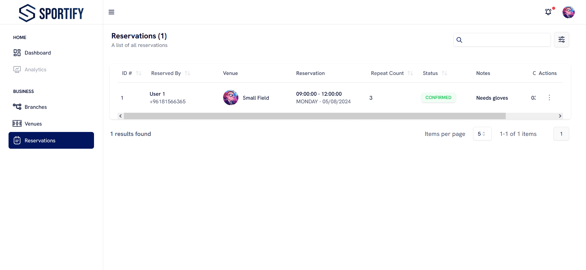Click the Small Field venue thumbnail
This screenshot has width=586, height=270.
tap(231, 98)
